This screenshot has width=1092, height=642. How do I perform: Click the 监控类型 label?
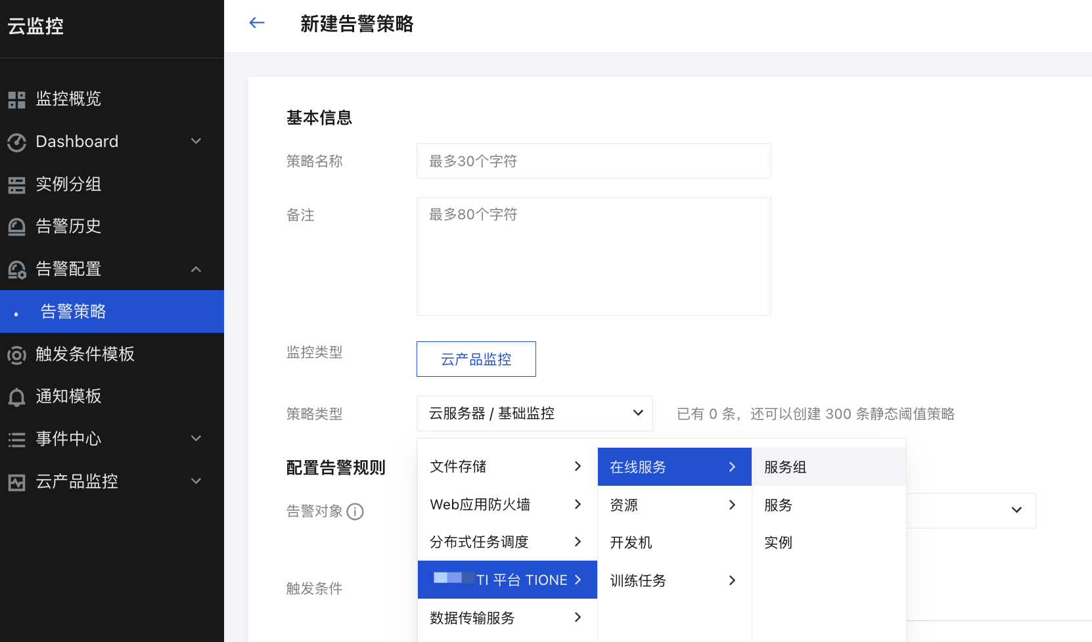tap(315, 352)
